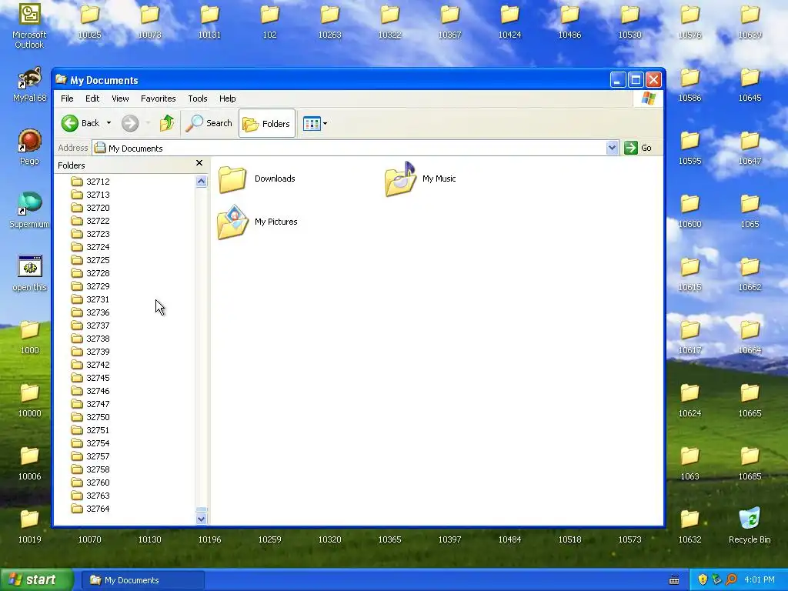Viewport: 788px width, 591px height.
Task: Select folder 32723 in the tree
Action: point(91,234)
